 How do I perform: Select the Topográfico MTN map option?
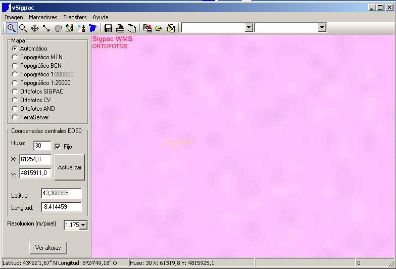point(15,57)
